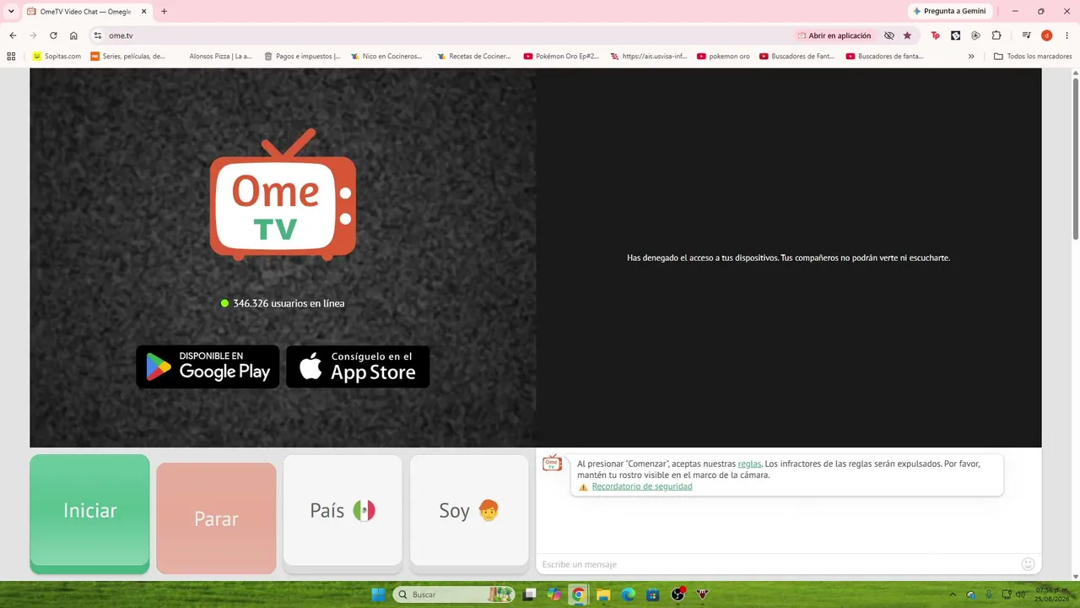Click the message input field
The width and height of the screenshot is (1080, 608).
point(776,564)
